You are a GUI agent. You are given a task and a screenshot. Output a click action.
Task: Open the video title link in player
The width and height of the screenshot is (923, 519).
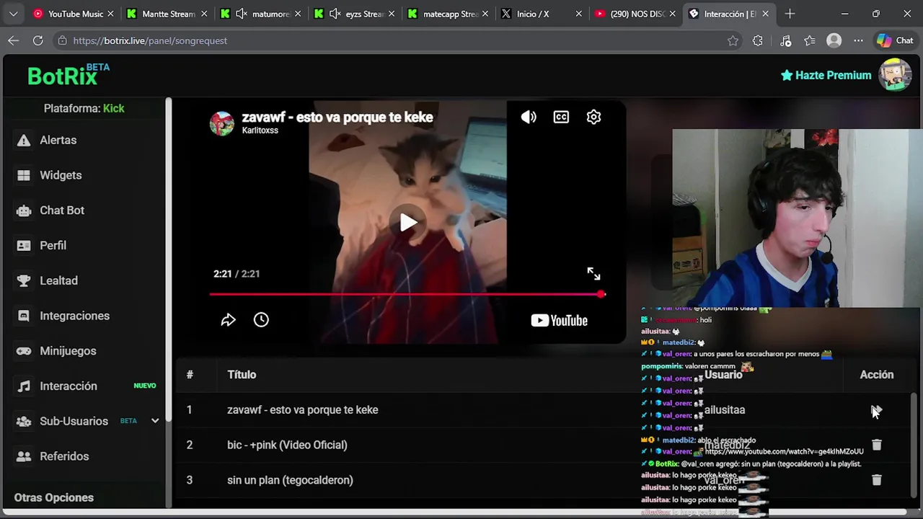337,117
